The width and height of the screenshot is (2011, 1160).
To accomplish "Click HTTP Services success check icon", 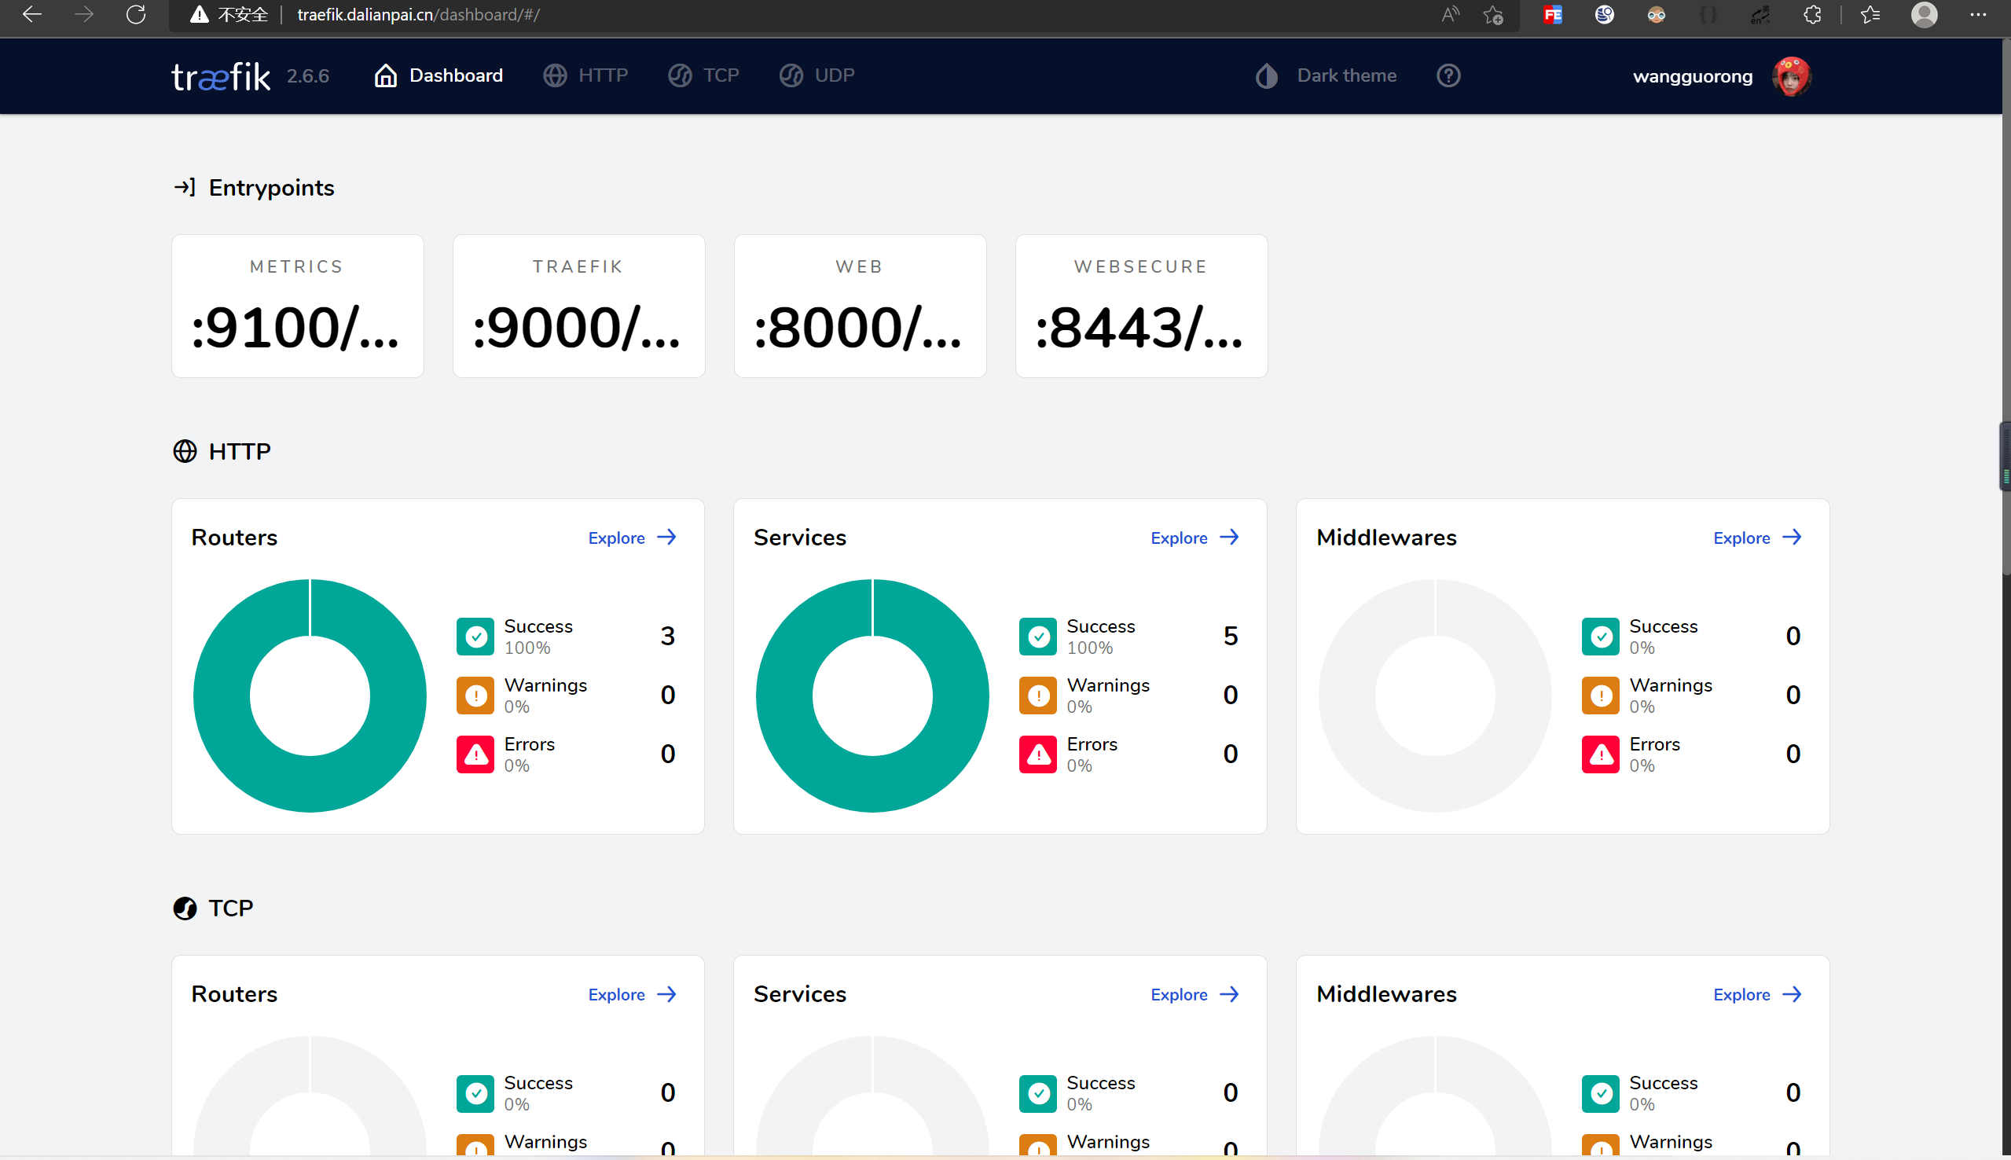I will (x=1038, y=637).
